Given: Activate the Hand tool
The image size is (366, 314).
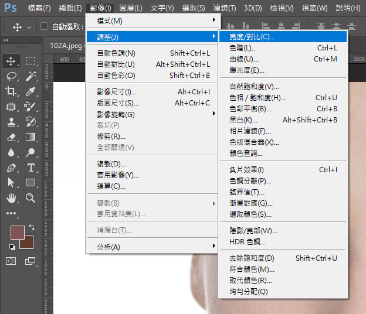Looking at the screenshot, I should coord(11,198).
